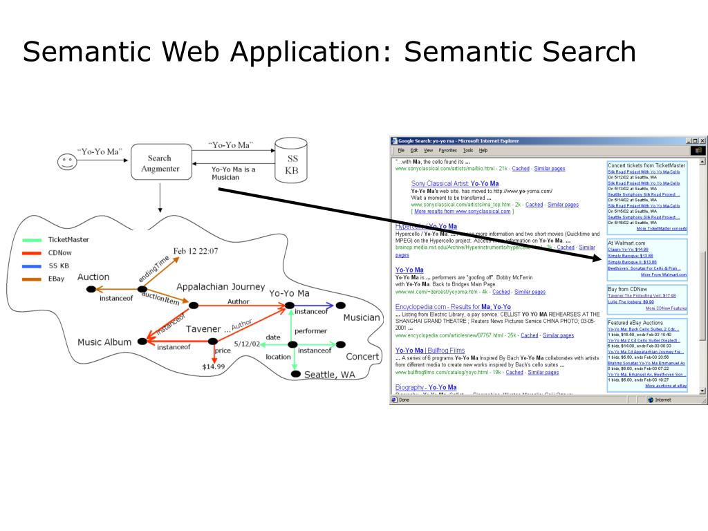
Task: Open the Biography - Yo-Yo Ma result
Action: click(426, 387)
